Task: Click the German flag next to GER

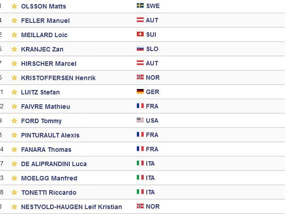Action: pyautogui.click(x=140, y=91)
